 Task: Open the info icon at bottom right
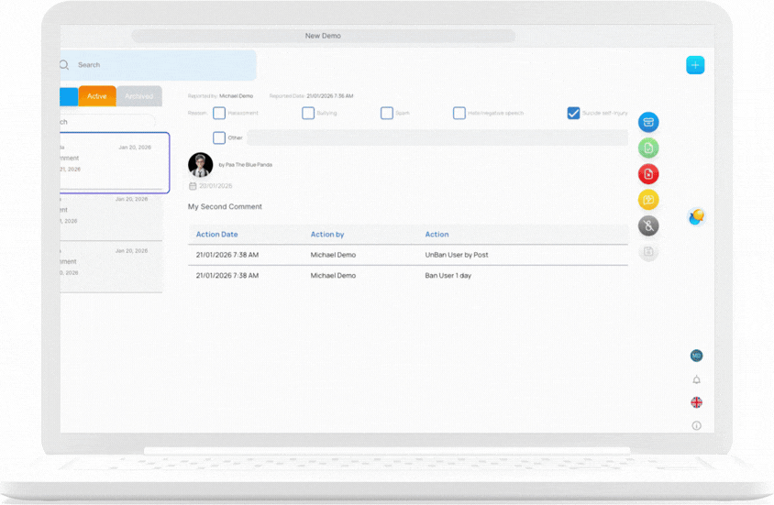pos(696,425)
